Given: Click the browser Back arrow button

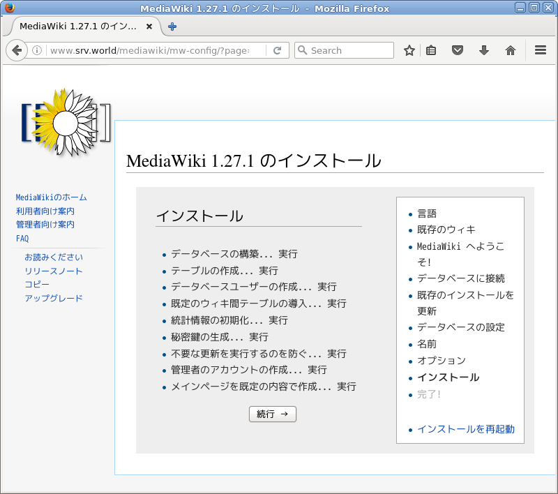Looking at the screenshot, I should [x=16, y=50].
